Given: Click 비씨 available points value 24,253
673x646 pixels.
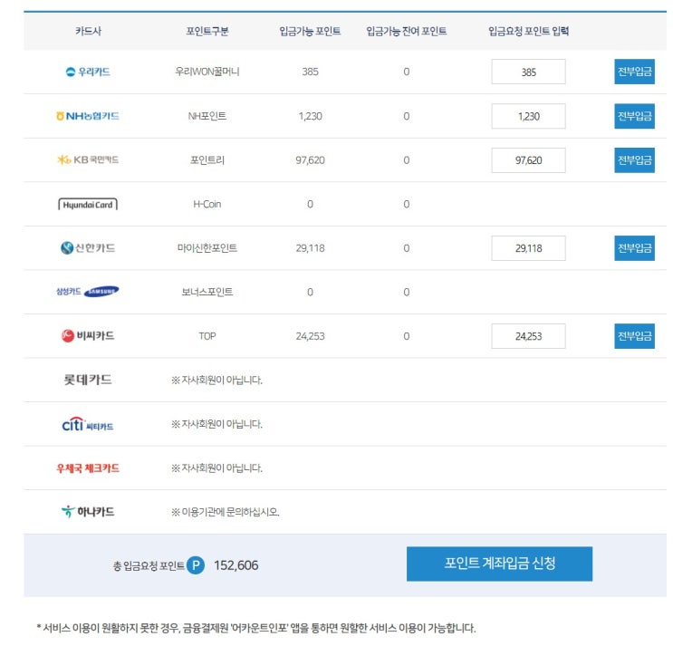Looking at the screenshot, I should click(310, 336).
